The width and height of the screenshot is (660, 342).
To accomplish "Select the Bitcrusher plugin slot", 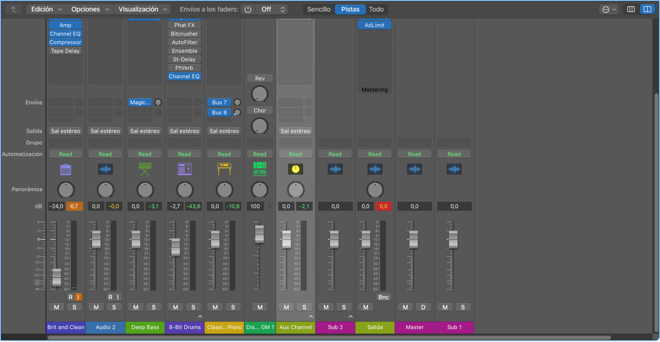I will (184, 34).
